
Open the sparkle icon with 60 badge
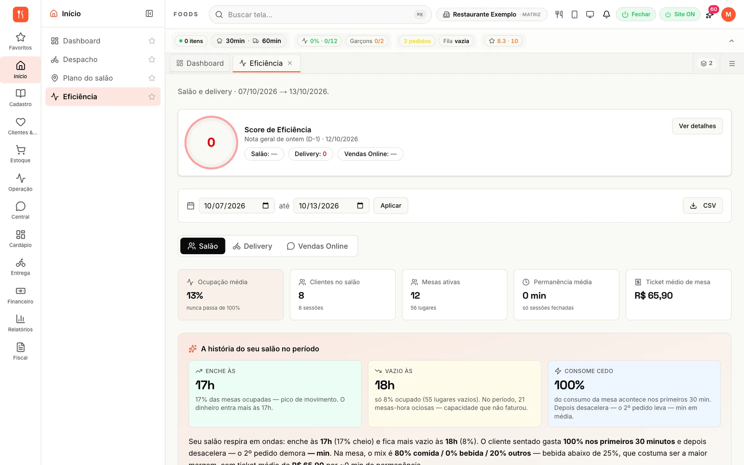coord(710,14)
